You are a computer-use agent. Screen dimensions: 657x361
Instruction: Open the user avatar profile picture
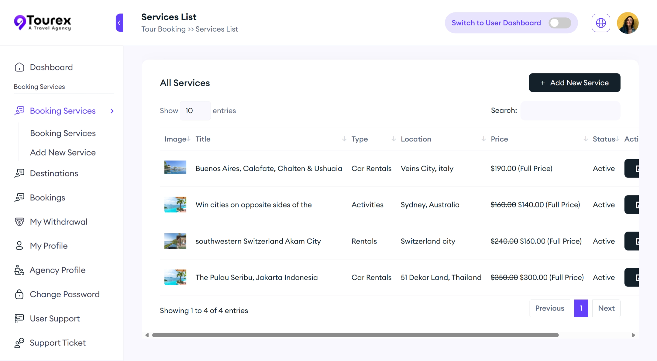coord(627,23)
